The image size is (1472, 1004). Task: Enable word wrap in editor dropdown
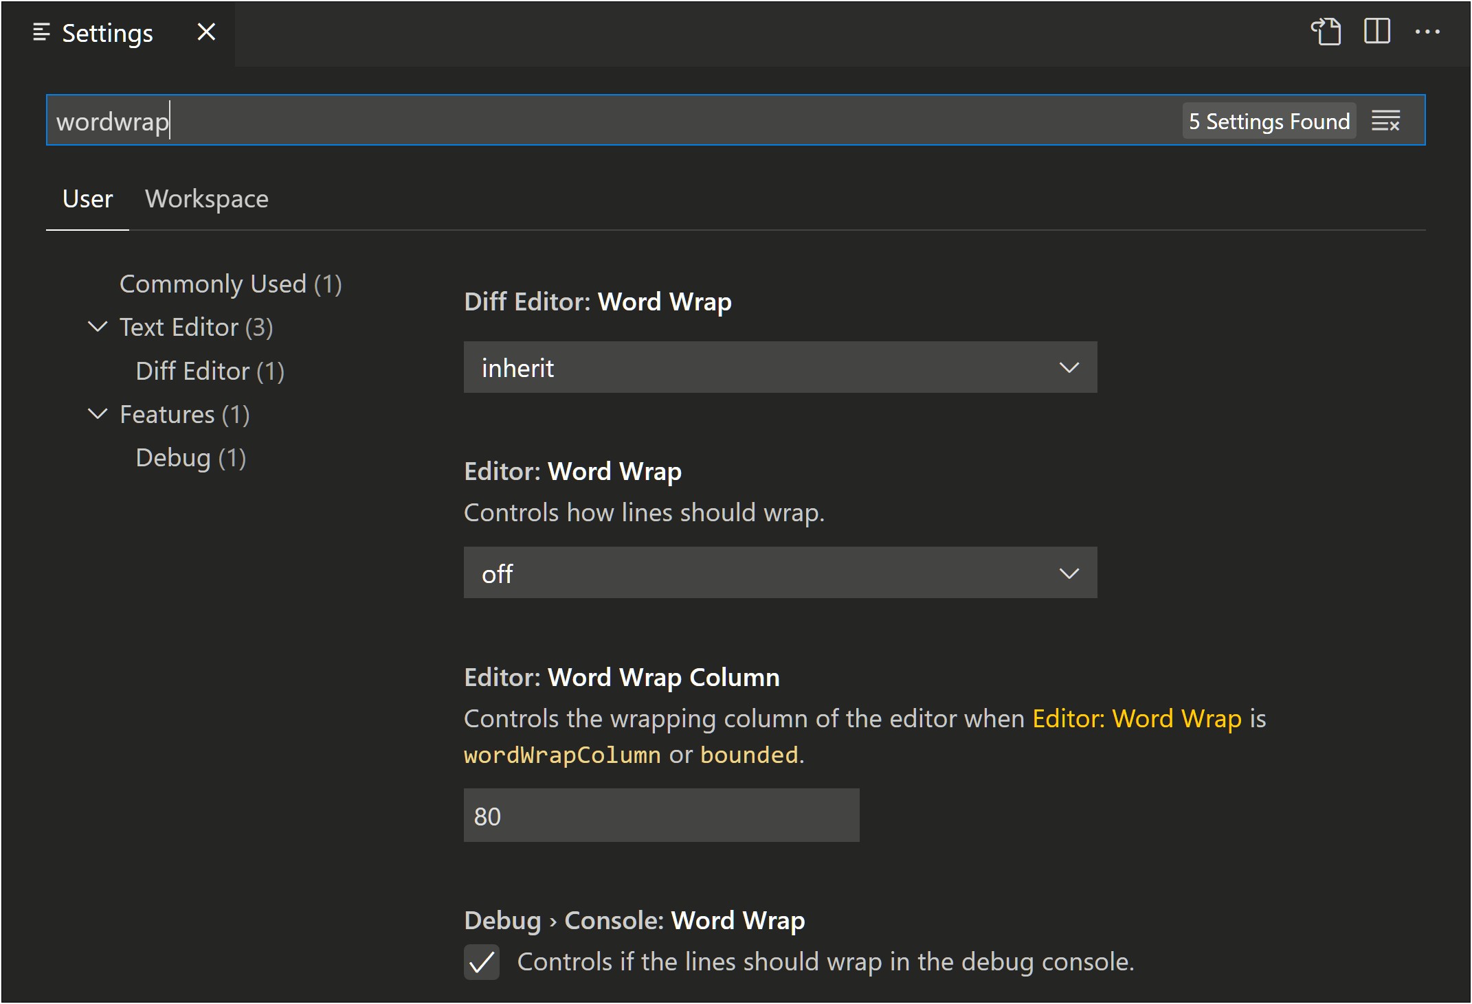[779, 575]
